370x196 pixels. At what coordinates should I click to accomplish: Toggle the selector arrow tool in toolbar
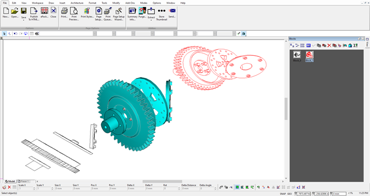(4, 34)
